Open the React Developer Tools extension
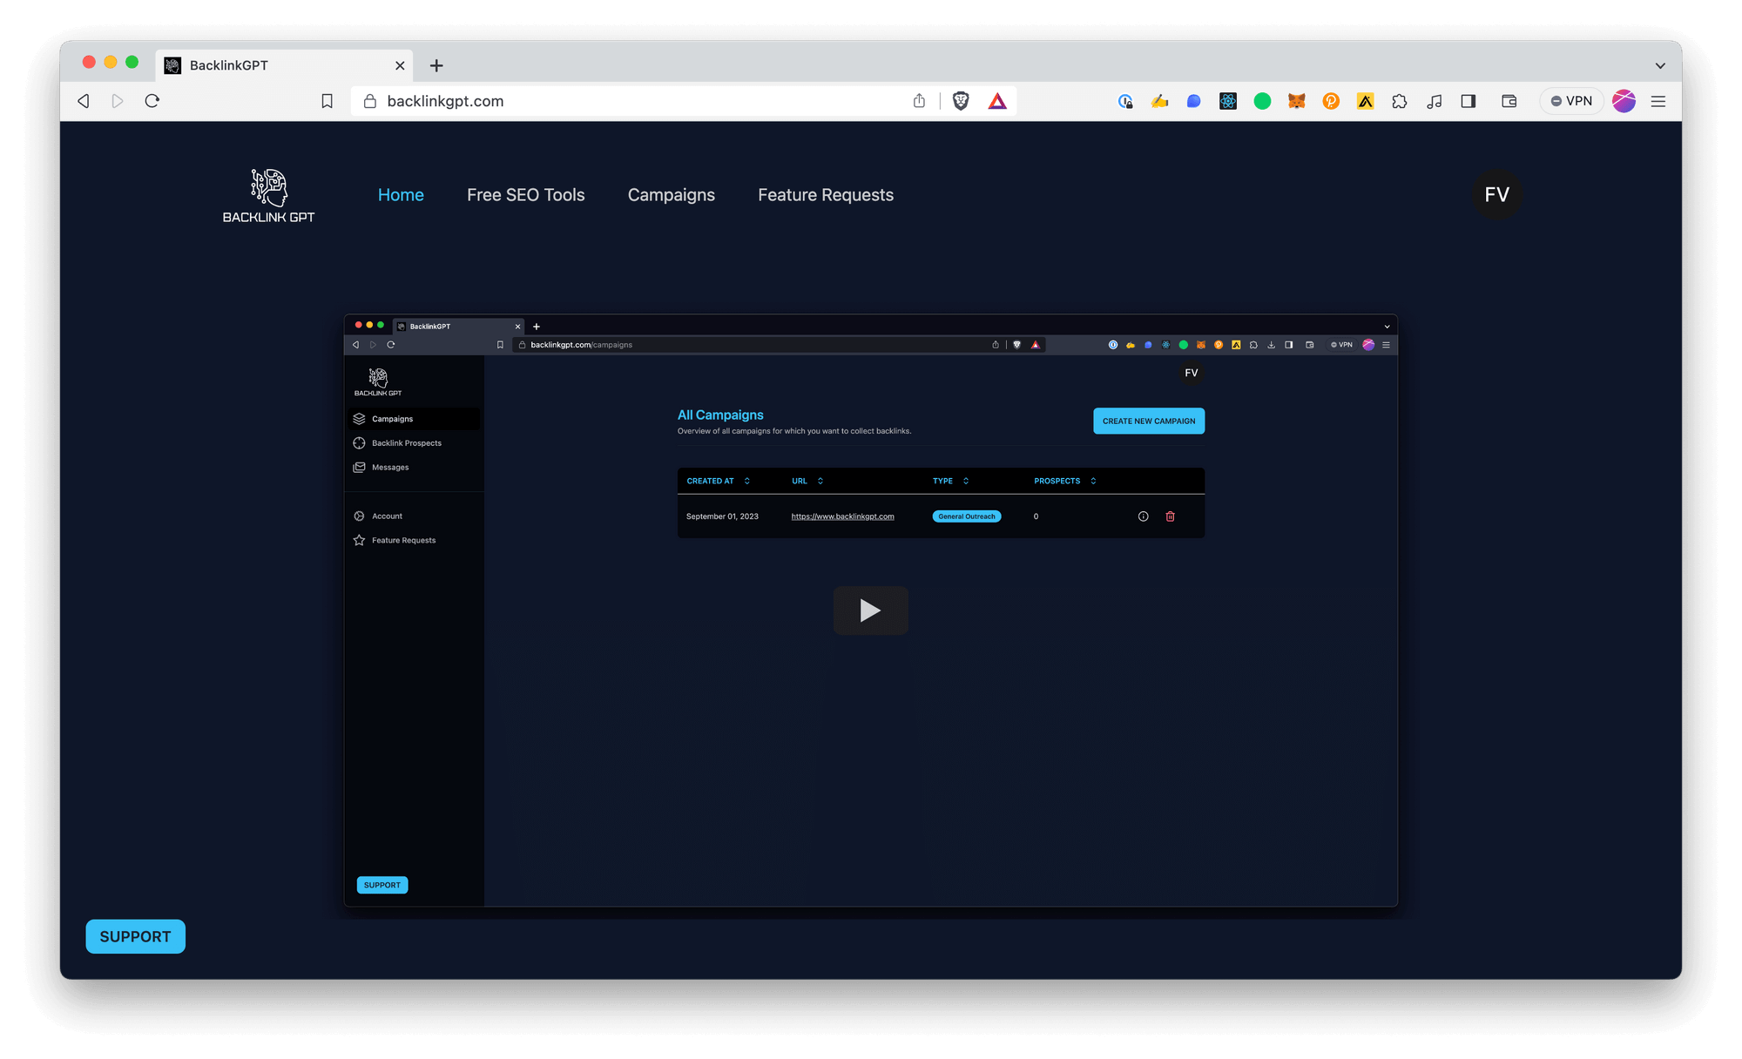This screenshot has height=1059, width=1742. tap(1228, 101)
